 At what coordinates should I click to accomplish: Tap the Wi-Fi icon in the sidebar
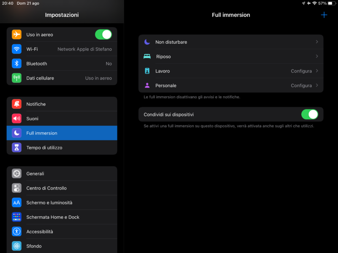point(16,49)
